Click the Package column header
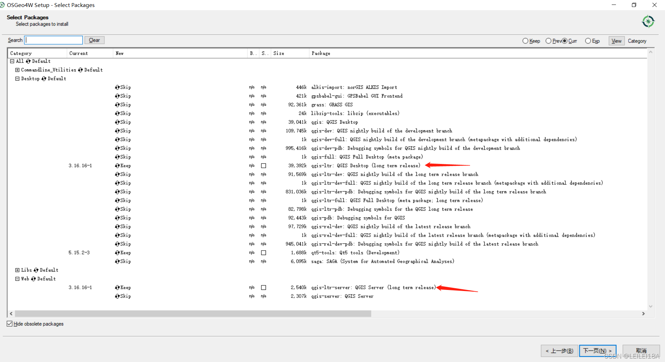 [478, 53]
